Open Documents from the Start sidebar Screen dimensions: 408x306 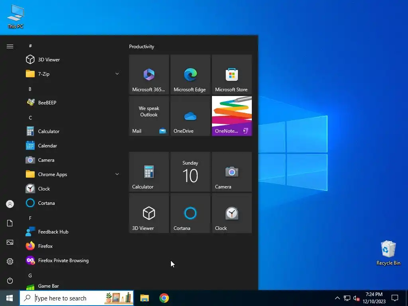point(10,223)
